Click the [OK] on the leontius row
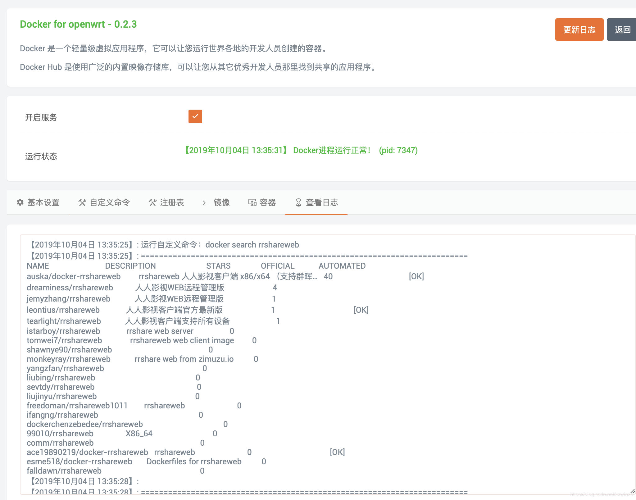This screenshot has height=500, width=636. pyautogui.click(x=361, y=310)
